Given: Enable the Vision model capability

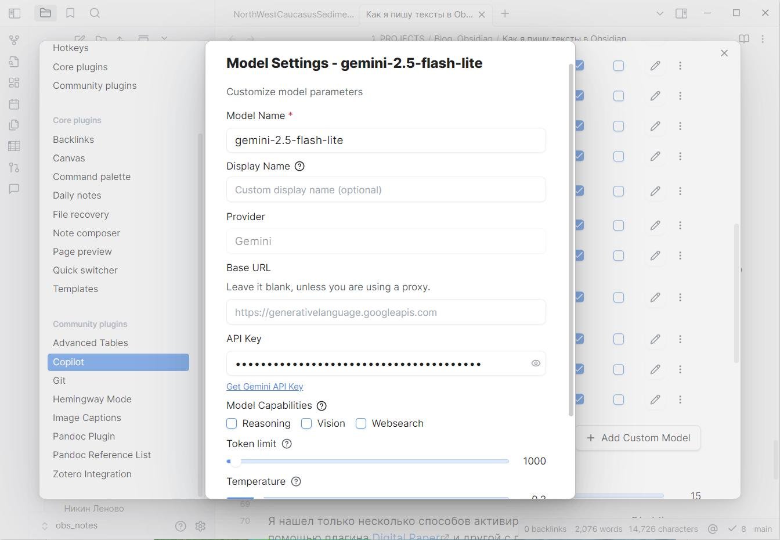Looking at the screenshot, I should tap(306, 423).
